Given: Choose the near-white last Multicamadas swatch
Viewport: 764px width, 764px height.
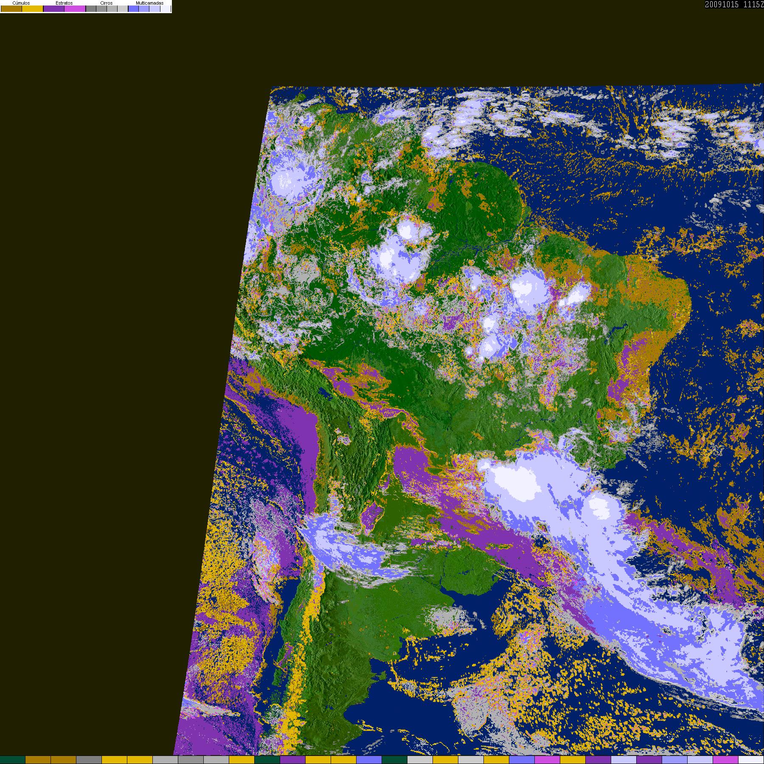Looking at the screenshot, I should click(166, 8).
